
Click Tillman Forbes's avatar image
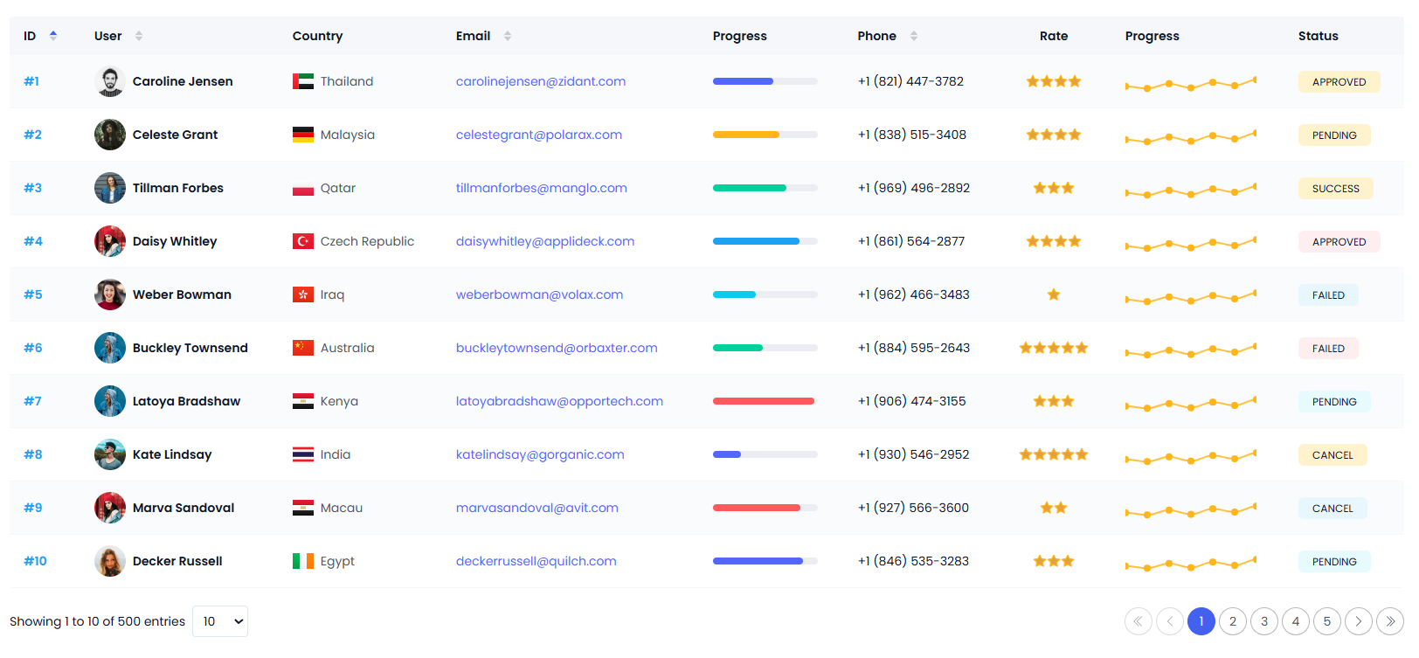coord(110,188)
